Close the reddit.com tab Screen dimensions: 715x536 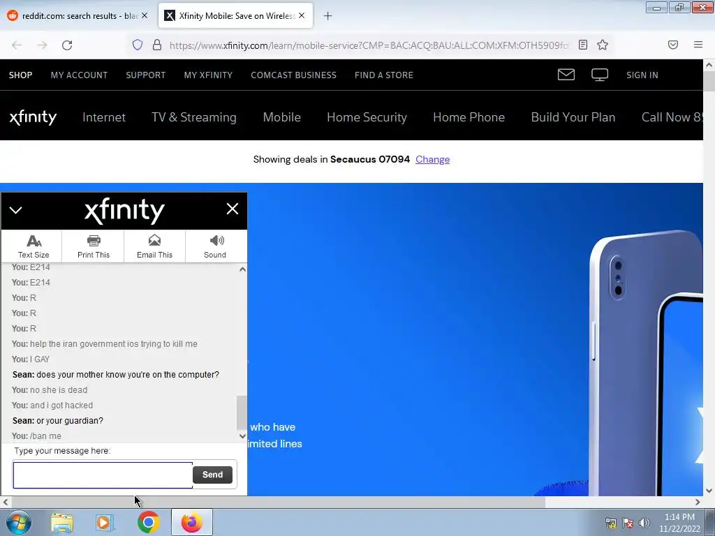click(145, 15)
